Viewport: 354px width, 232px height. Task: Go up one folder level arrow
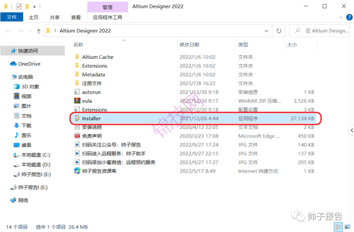[39, 31]
